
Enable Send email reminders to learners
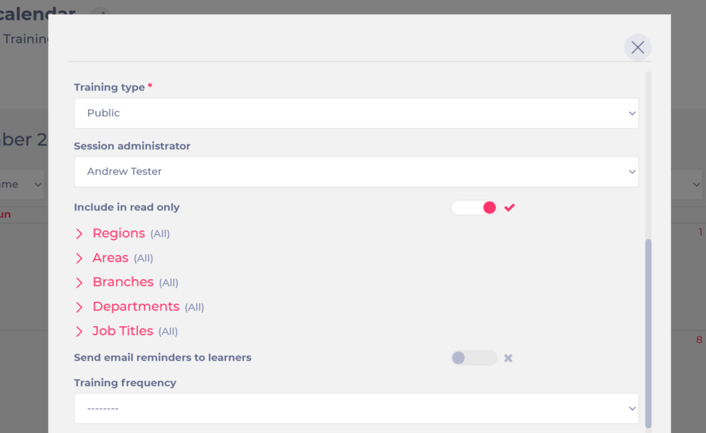(474, 358)
